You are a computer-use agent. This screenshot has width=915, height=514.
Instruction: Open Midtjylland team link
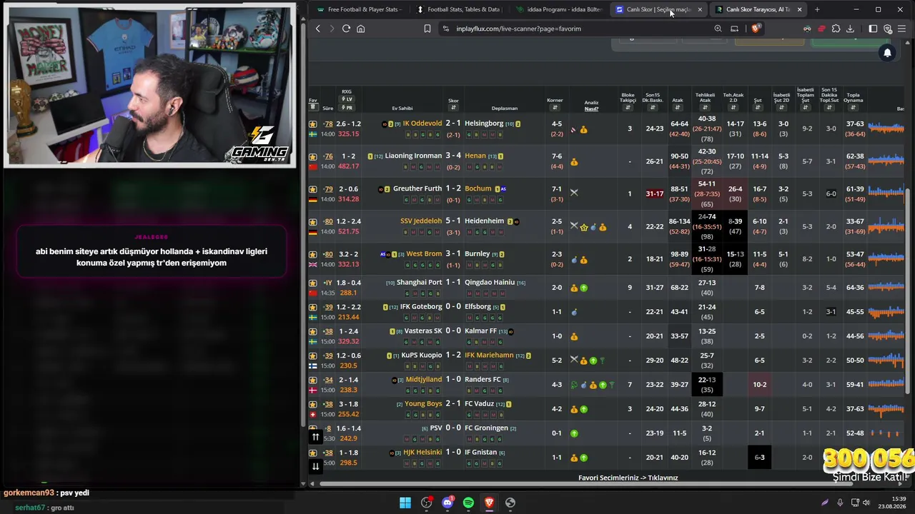pos(424,379)
